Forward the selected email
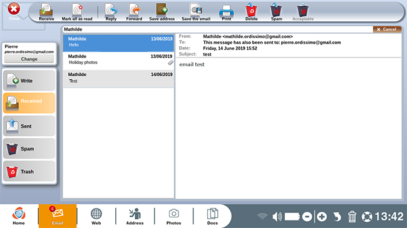The width and height of the screenshot is (407, 228). [134, 12]
